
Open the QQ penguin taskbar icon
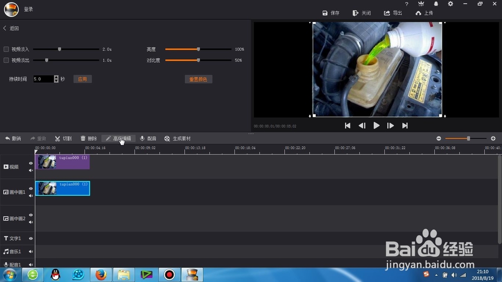[56, 274]
